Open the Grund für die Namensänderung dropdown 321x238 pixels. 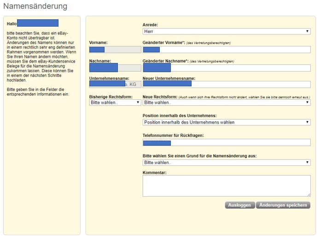click(x=227, y=162)
